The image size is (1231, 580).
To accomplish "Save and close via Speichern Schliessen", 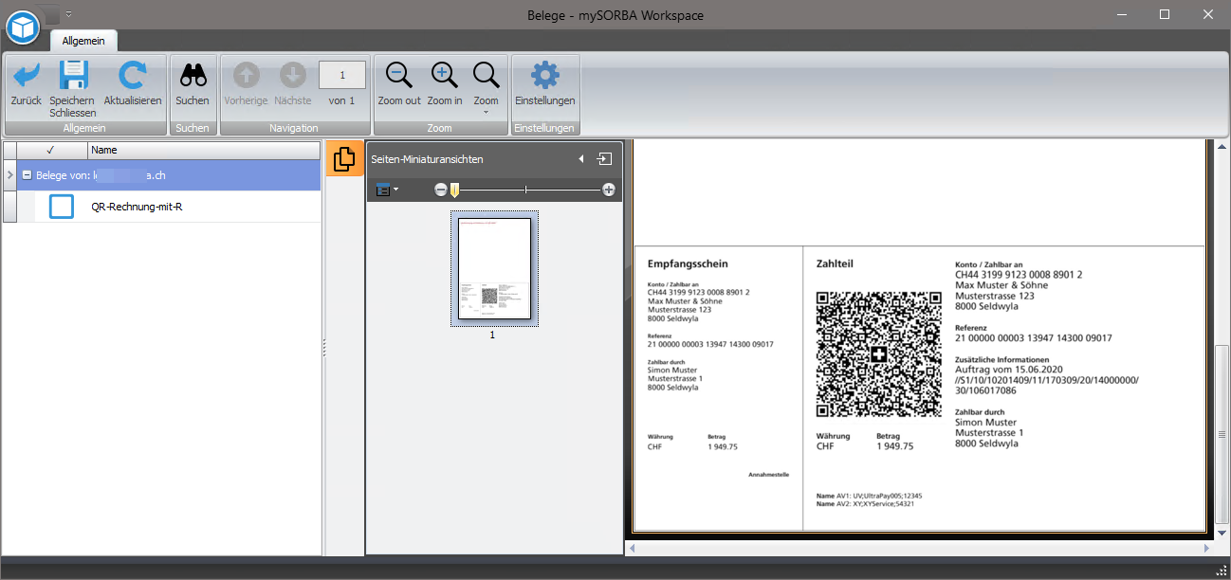I will [73, 87].
